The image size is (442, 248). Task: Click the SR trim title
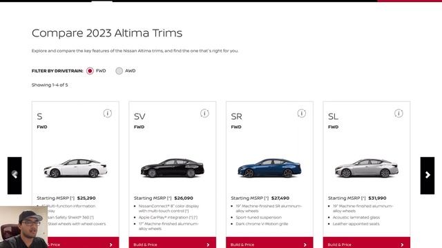click(236, 116)
